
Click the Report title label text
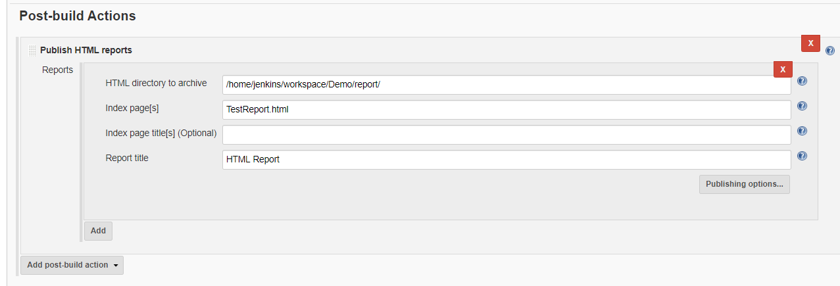tap(127, 158)
